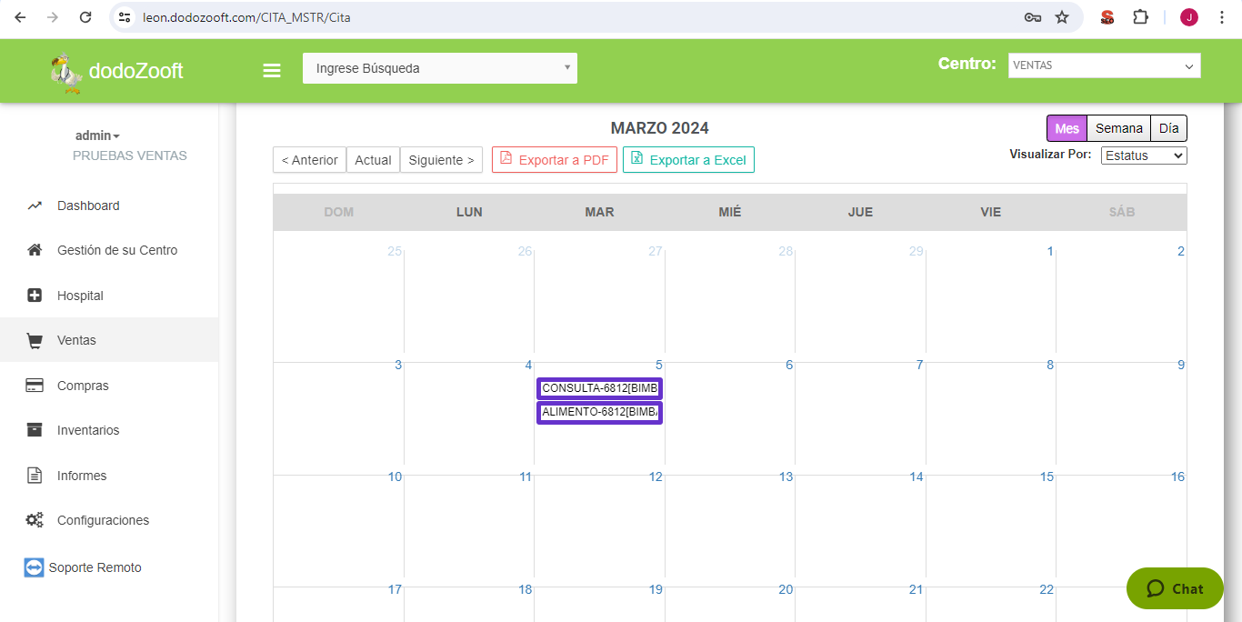
Task: Open Ventas in the sidebar
Action: [x=76, y=340]
